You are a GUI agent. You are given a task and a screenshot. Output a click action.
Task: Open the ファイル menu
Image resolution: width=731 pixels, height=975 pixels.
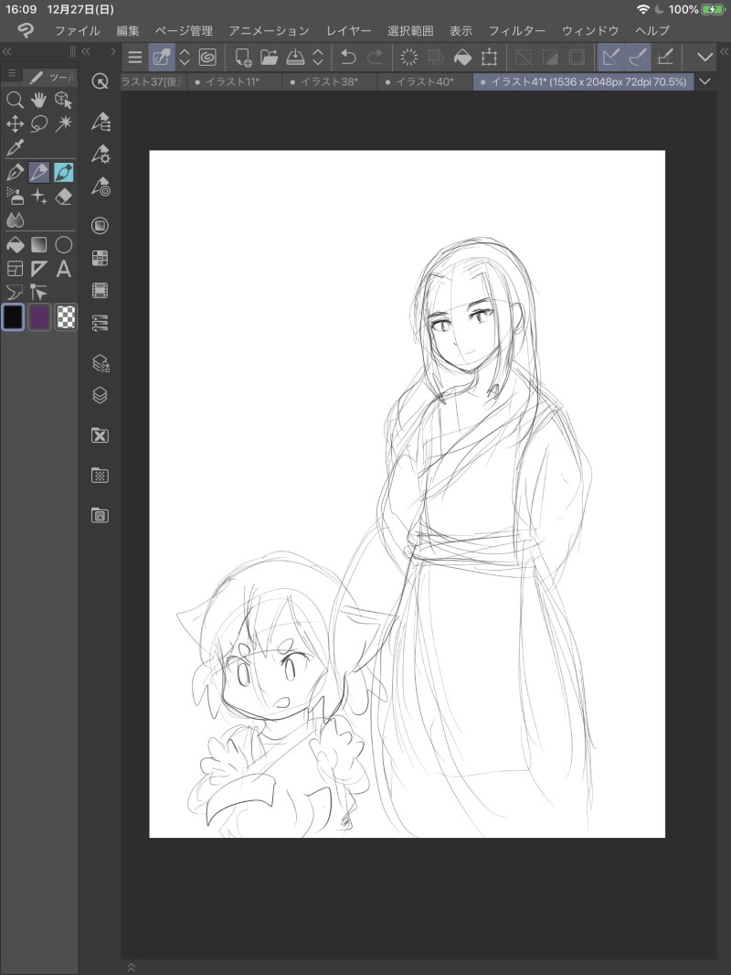tap(77, 30)
